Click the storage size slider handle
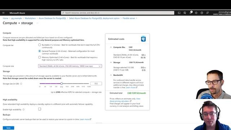231x130 pixels. [x=62, y=83]
